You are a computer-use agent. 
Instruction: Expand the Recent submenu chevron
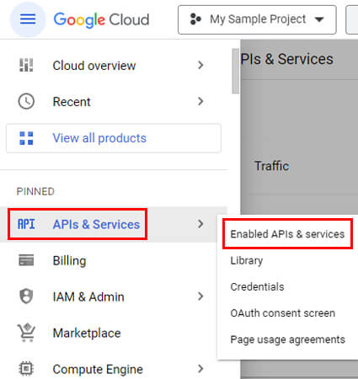(x=200, y=101)
